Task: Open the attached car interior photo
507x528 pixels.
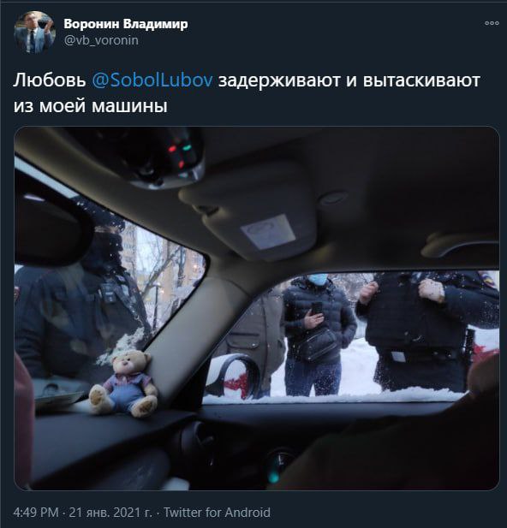Action: 257,308
